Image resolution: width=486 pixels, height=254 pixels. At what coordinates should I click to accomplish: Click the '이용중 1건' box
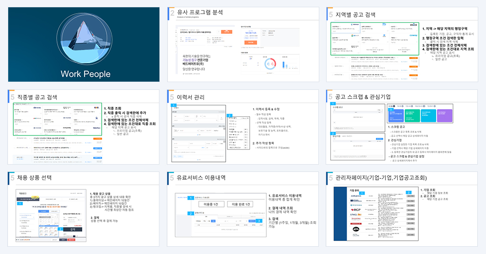pos(211,204)
